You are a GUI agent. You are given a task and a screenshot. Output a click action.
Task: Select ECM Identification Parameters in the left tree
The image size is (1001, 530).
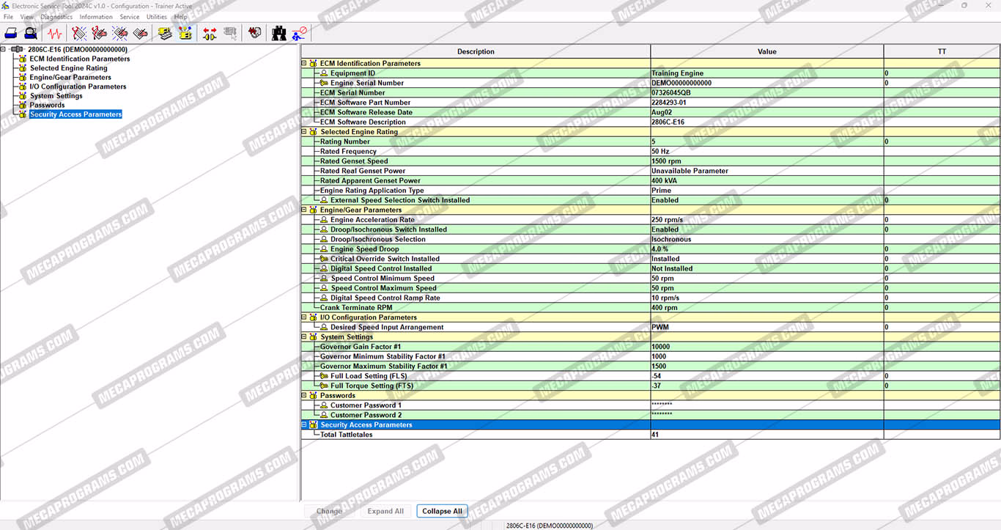(x=80, y=59)
